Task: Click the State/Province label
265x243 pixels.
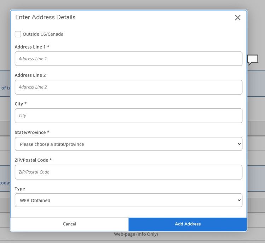Action: click(x=32, y=132)
